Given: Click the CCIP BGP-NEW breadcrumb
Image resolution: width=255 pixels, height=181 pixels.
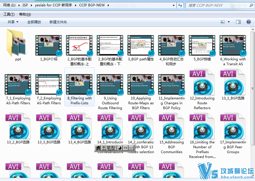Looking at the screenshot, I should coord(92,5).
